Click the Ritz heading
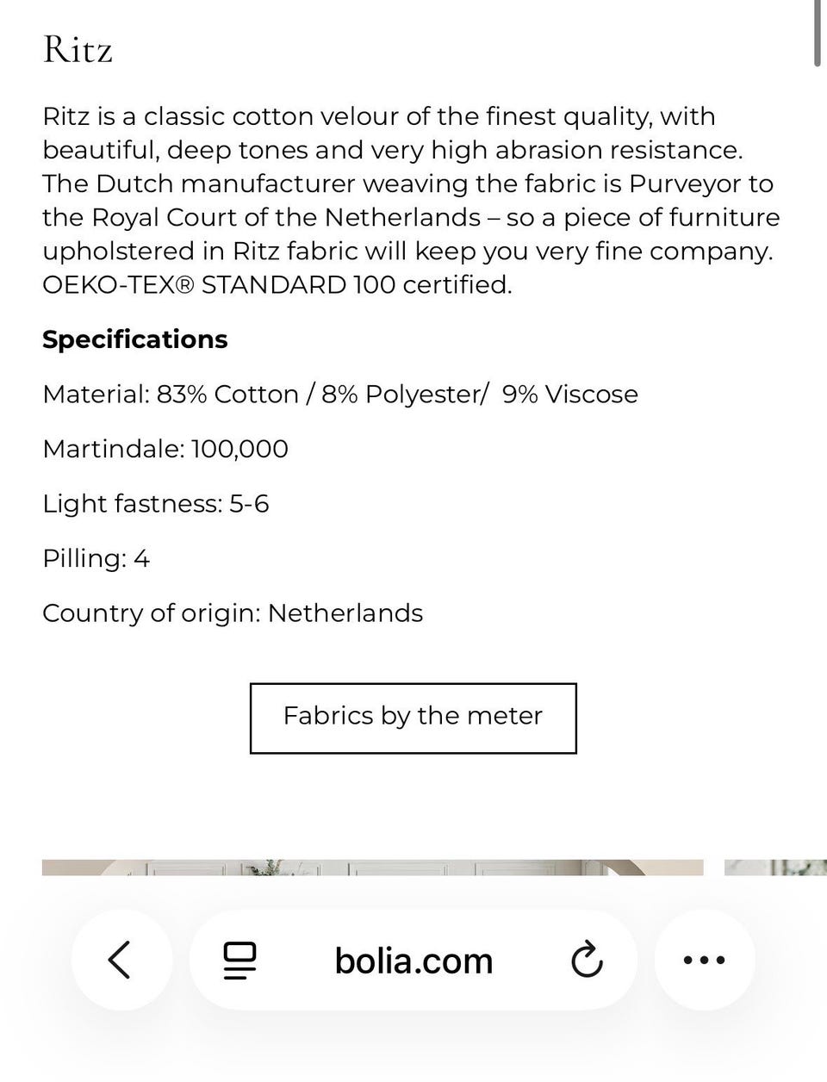Screen dimensions: 827x1082 tap(78, 49)
